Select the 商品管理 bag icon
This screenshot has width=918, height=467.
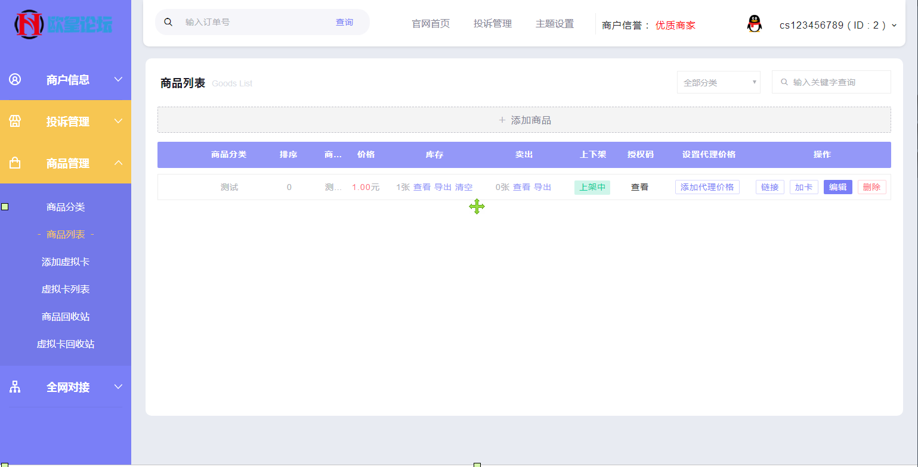coord(14,163)
